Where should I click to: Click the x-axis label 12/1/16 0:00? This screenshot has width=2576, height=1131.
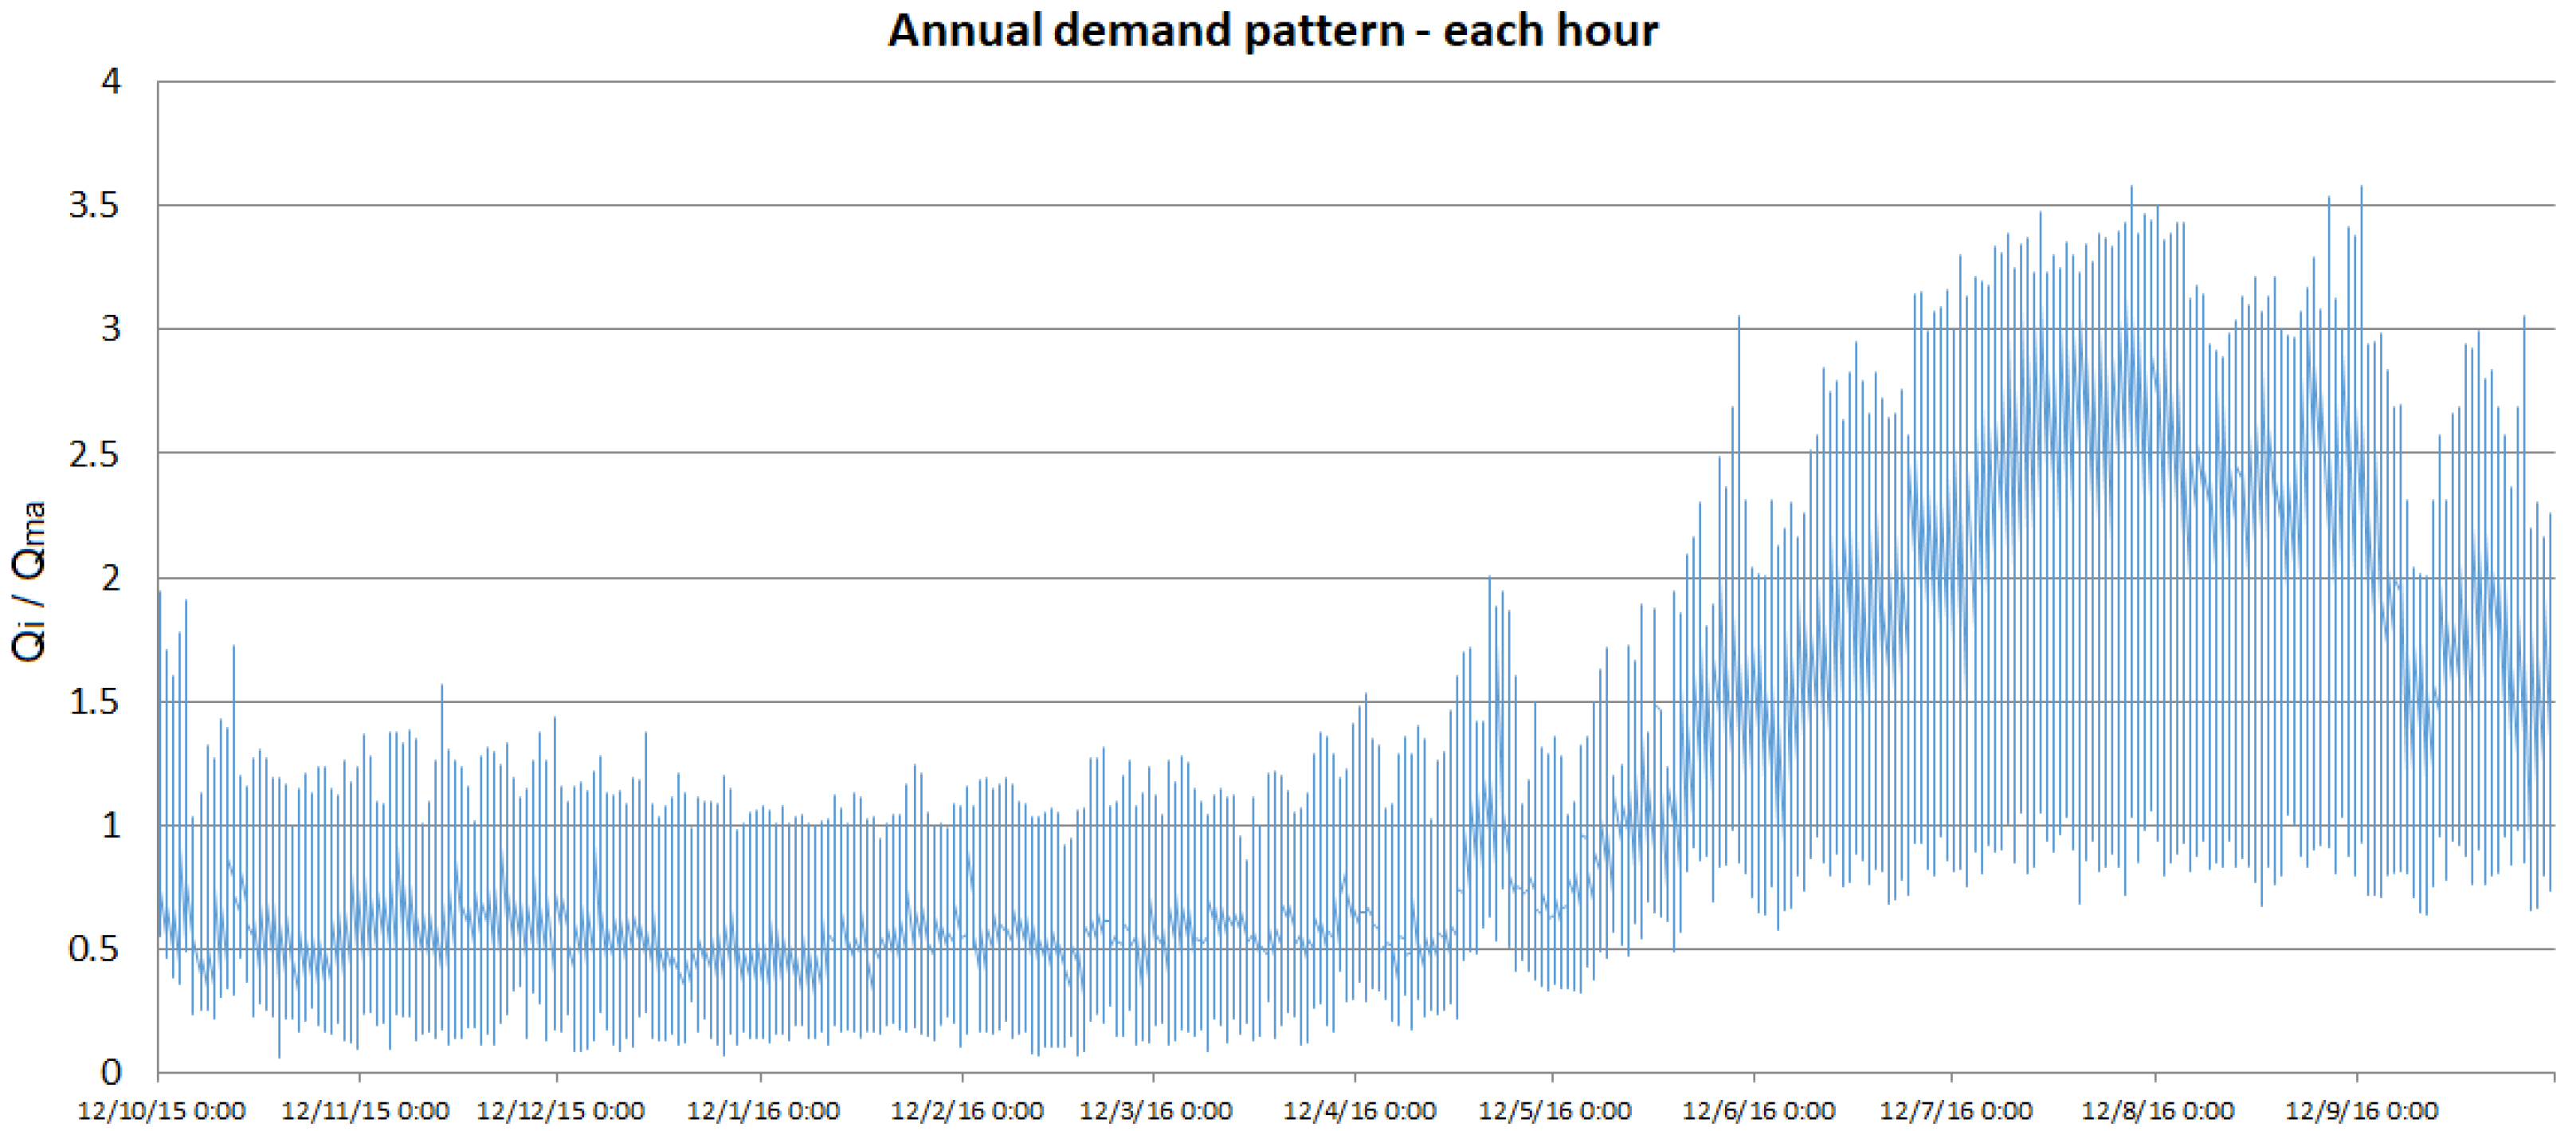pos(763,1111)
